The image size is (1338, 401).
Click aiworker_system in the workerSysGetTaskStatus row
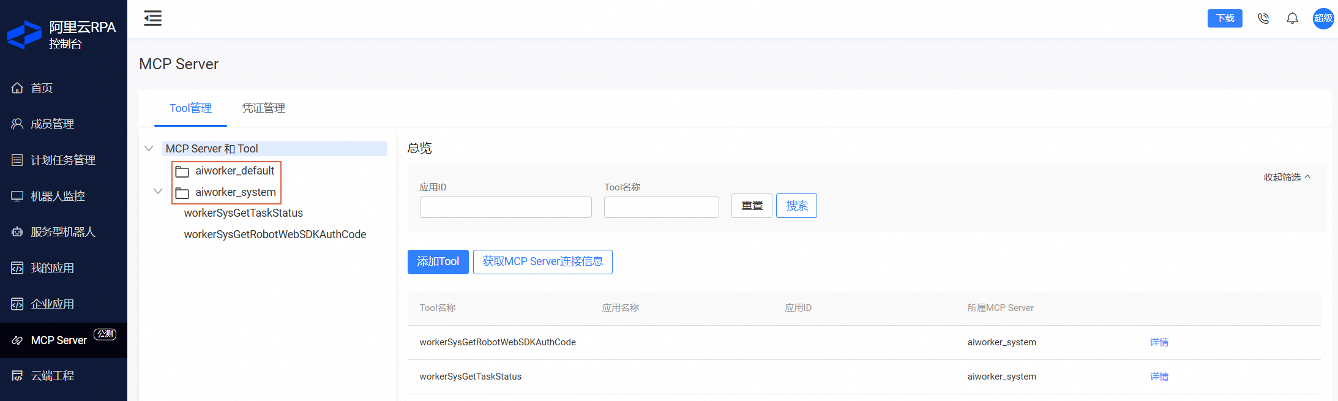[x=1002, y=377]
